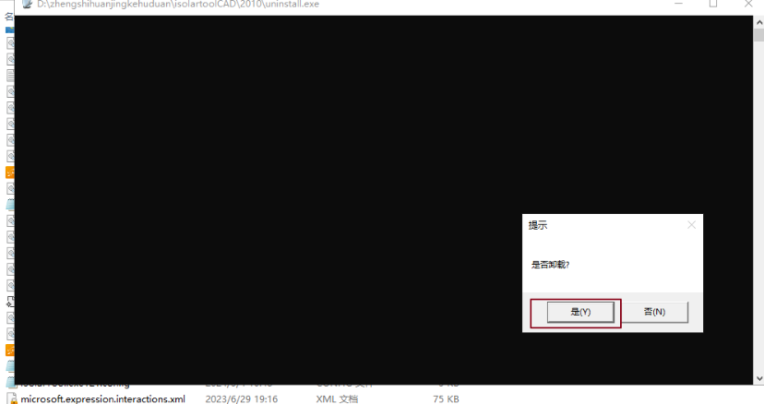
Task: Click the uninstall.exe icon in the title bar
Action: click(25, 4)
